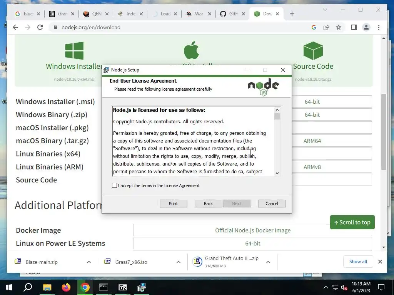Screen dimensions: 394x295
Task: Launch Firefox from taskbar
Action: 66,287
